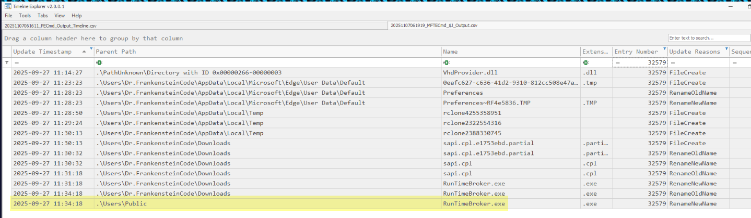Open equals operator selector for Update Timestamp filter
Screen dimensions: 751x218
point(16,62)
